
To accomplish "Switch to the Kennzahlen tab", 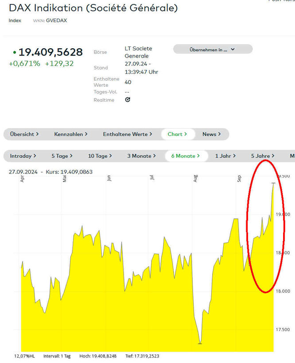I will [70, 134].
